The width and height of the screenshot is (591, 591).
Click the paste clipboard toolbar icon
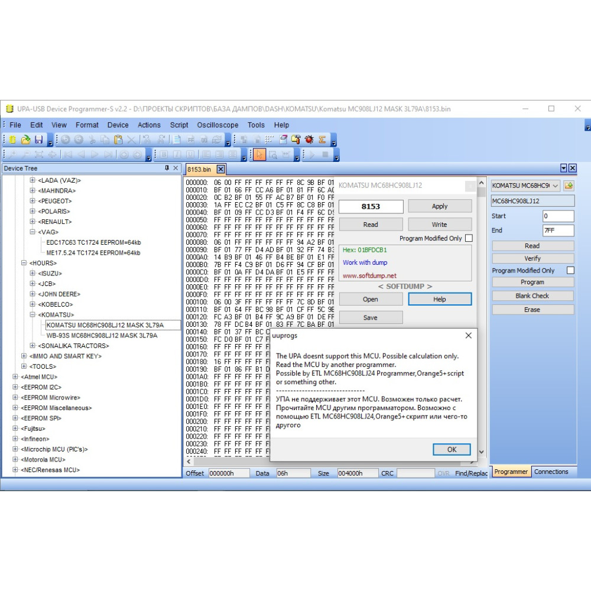point(118,140)
